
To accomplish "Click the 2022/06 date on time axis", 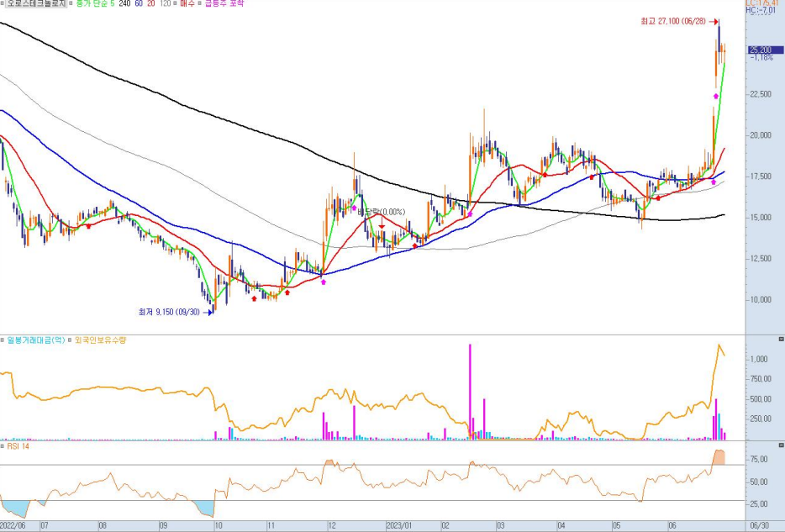I will pyautogui.click(x=13, y=526).
